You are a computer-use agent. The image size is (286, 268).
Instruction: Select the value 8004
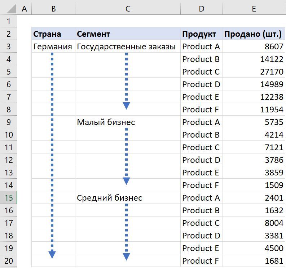click(x=254, y=223)
